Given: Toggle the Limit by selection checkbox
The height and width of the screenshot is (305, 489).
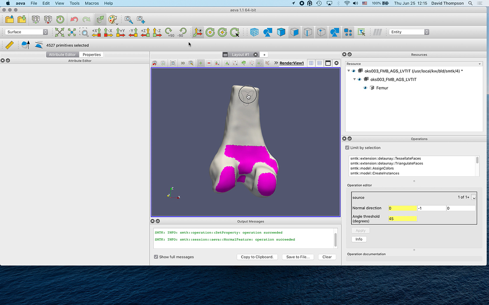Looking at the screenshot, I should (347, 148).
